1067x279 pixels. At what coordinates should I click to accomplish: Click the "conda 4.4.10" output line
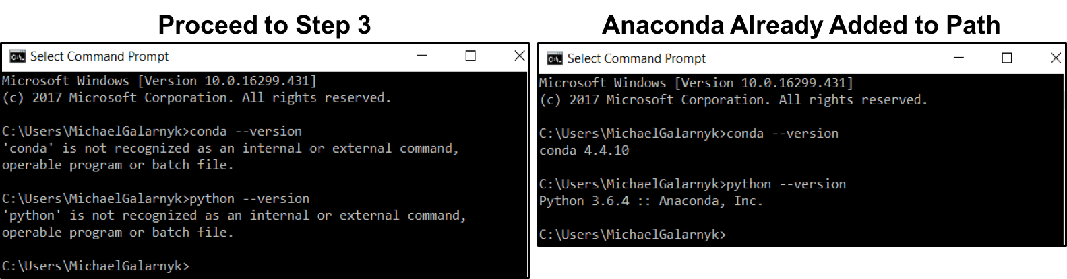click(584, 151)
